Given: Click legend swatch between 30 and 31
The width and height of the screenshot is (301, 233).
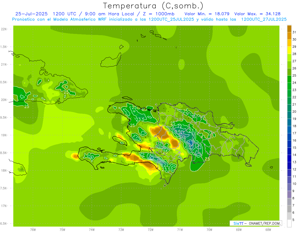Looking at the screenshot, I should pyautogui.click(x=289, y=36).
